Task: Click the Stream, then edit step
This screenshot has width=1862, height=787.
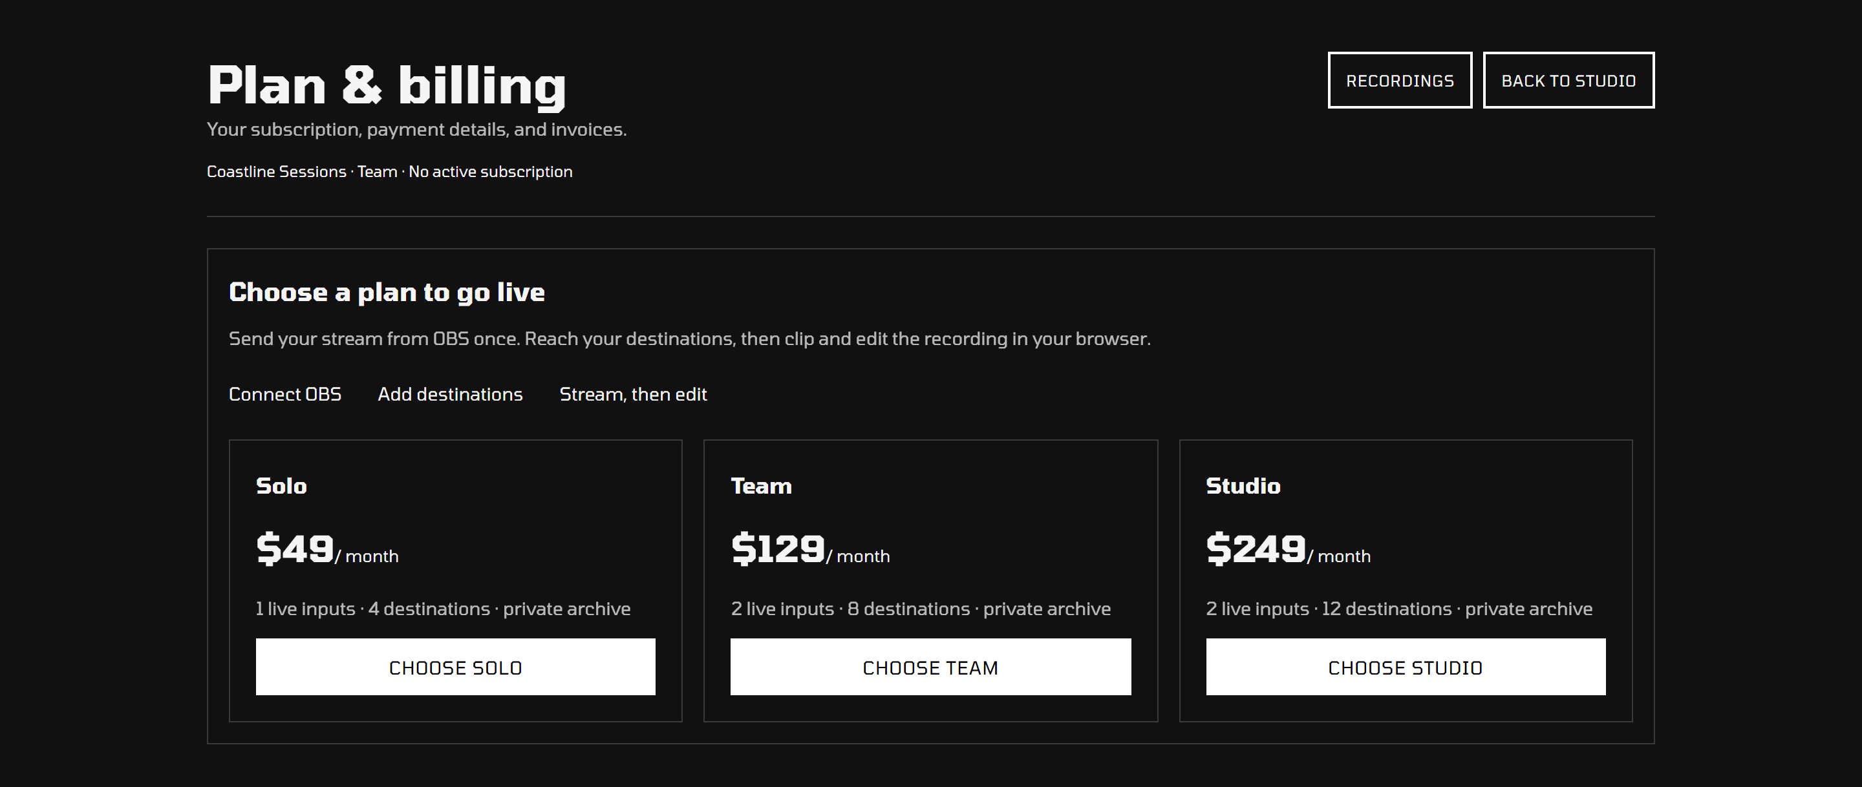Action: pyautogui.click(x=633, y=395)
